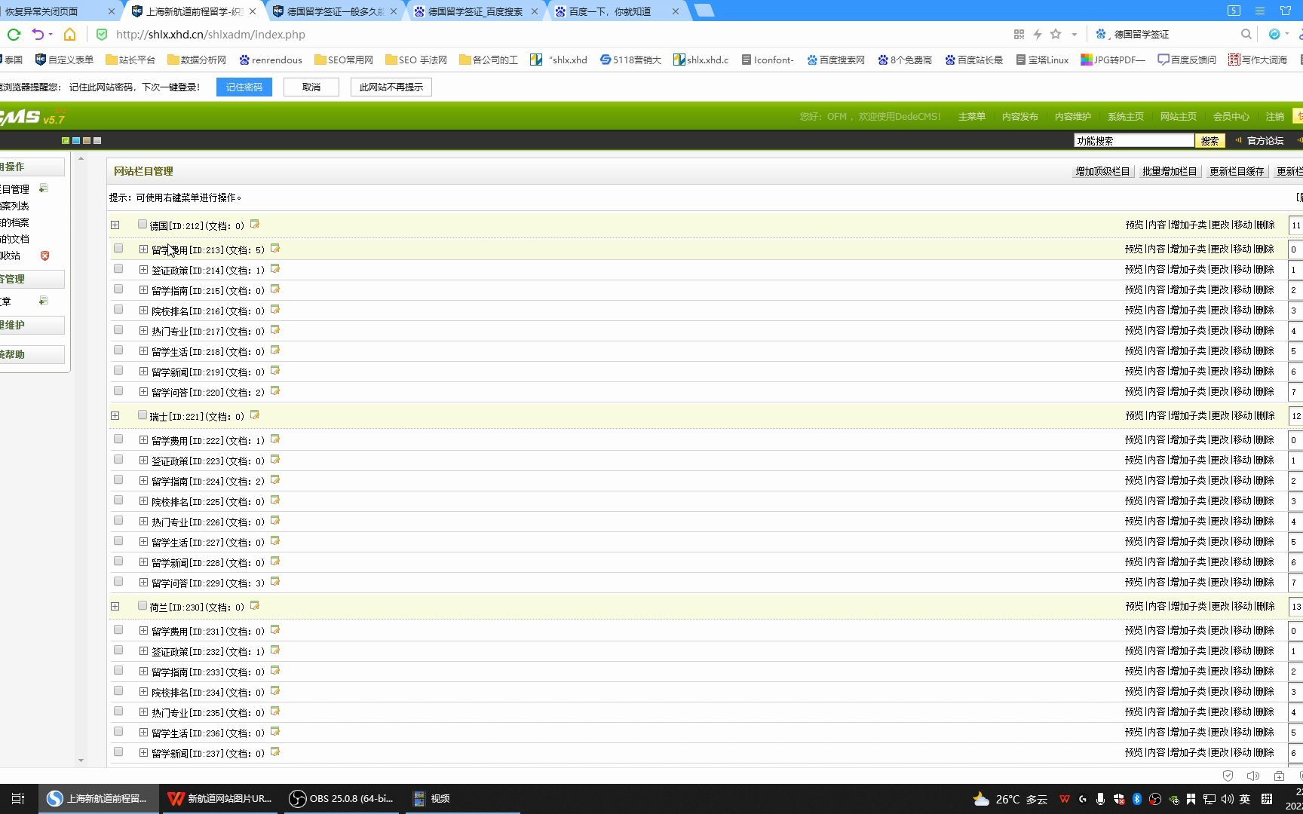Click the browser extensions grid icon
The height and width of the screenshot is (814, 1303).
(x=1019, y=34)
